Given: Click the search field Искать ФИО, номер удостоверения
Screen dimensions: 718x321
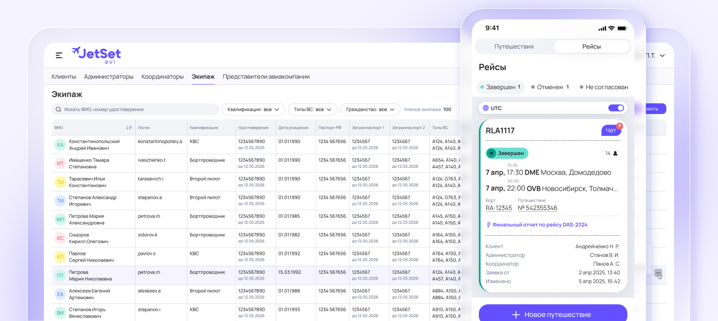Looking at the screenshot, I should 135,109.
